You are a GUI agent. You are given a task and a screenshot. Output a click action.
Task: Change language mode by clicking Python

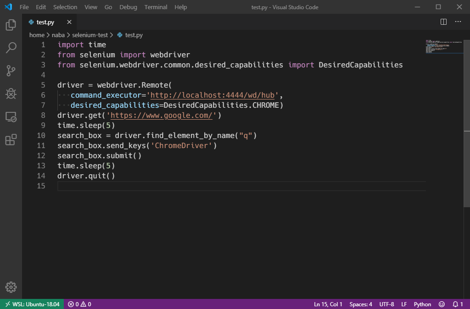(x=422, y=304)
